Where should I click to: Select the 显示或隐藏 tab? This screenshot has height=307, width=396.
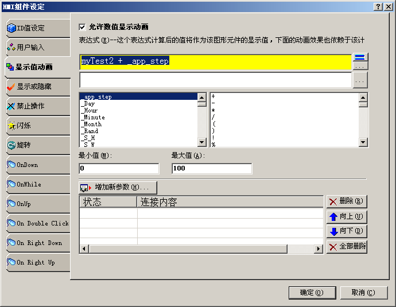37,87
